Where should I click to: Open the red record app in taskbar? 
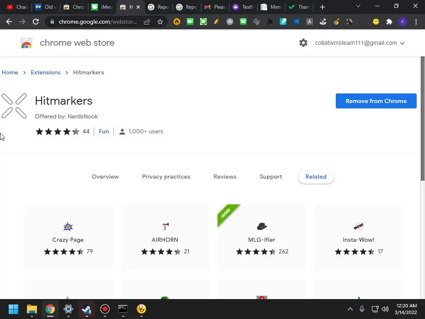tap(105, 309)
